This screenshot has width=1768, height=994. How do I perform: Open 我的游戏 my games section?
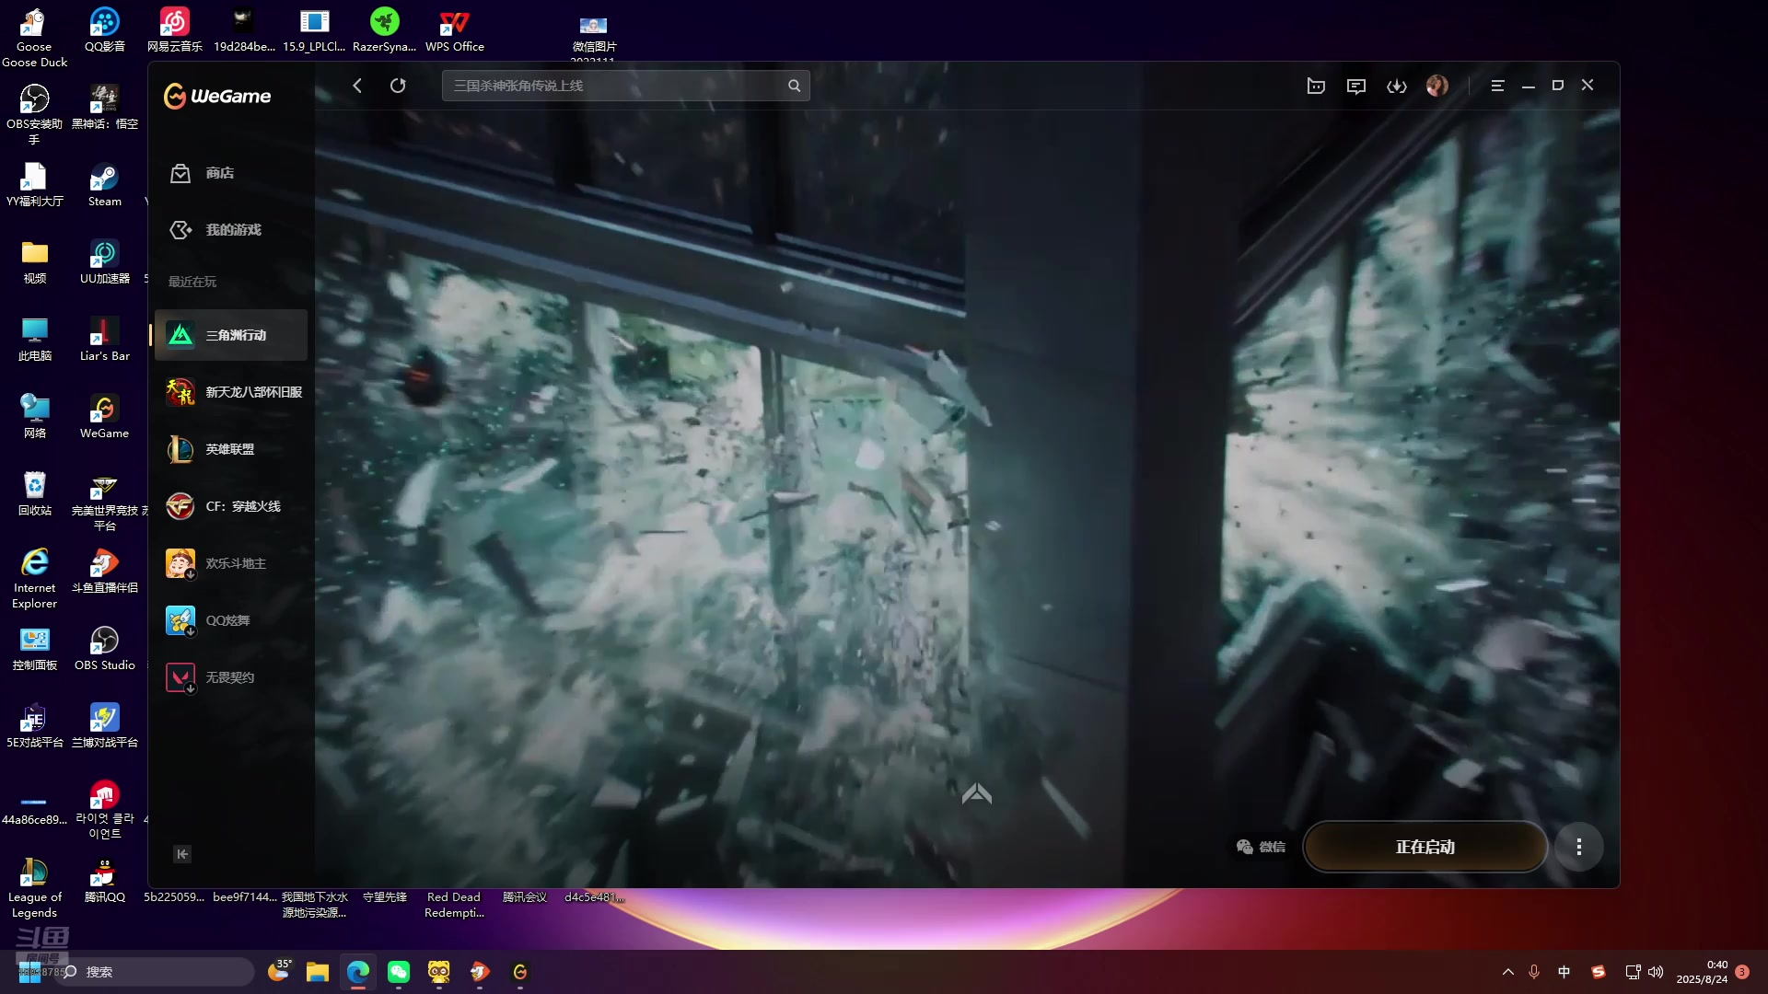pos(231,230)
